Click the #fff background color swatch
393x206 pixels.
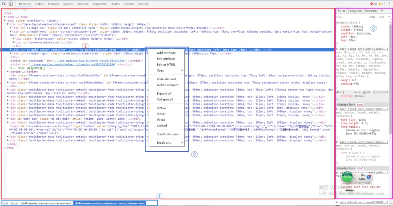[x=362, y=184]
